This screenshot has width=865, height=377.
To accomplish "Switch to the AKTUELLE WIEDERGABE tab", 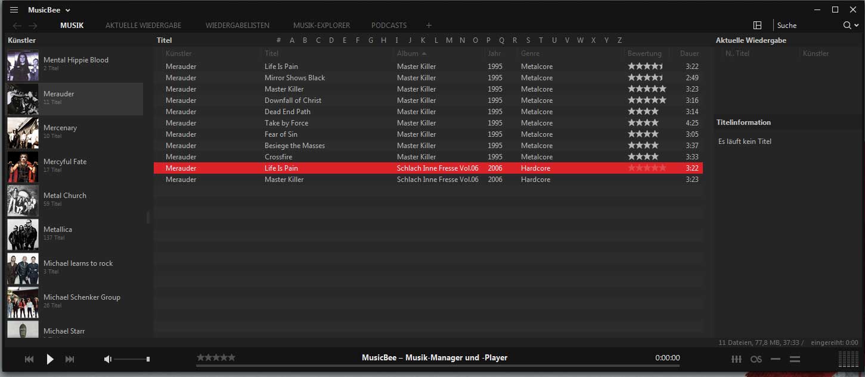I will tap(143, 26).
